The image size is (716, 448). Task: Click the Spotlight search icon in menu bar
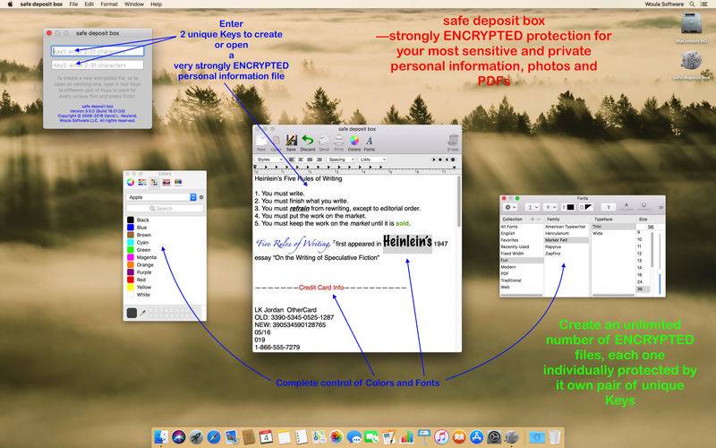(692, 4)
